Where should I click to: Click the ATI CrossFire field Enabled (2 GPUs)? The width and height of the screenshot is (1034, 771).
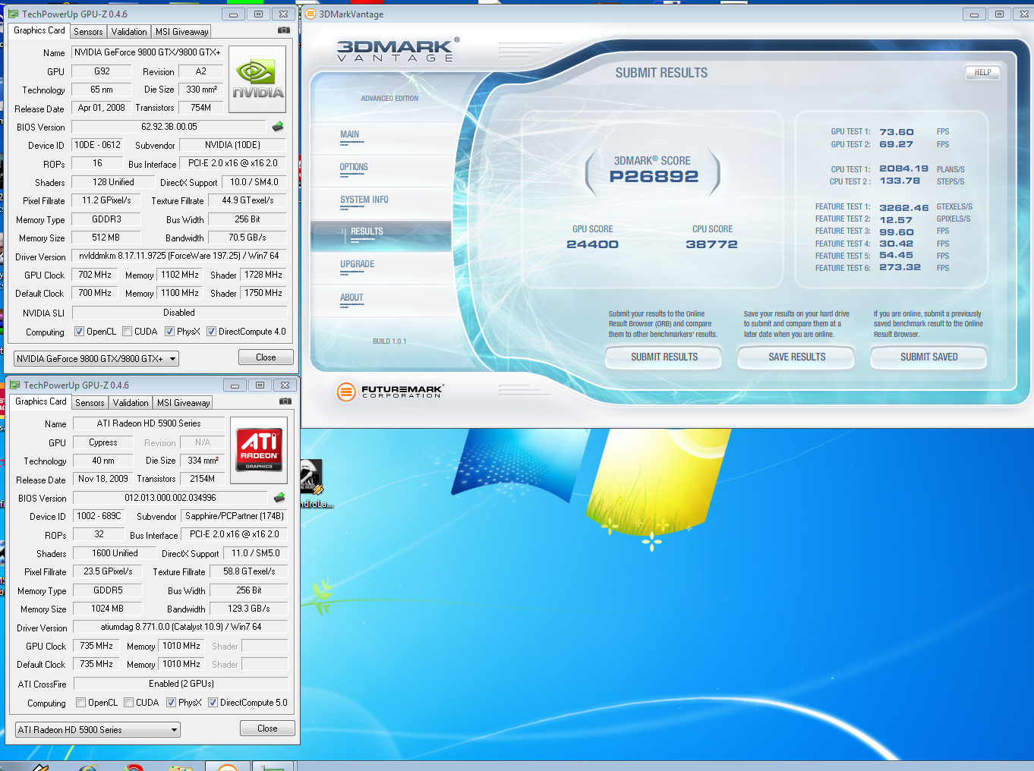pyautogui.click(x=181, y=684)
